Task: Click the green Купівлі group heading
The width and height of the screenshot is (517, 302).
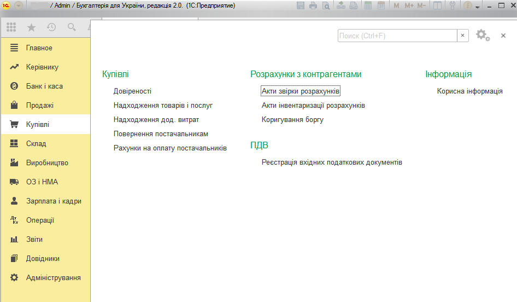Action: [x=115, y=74]
